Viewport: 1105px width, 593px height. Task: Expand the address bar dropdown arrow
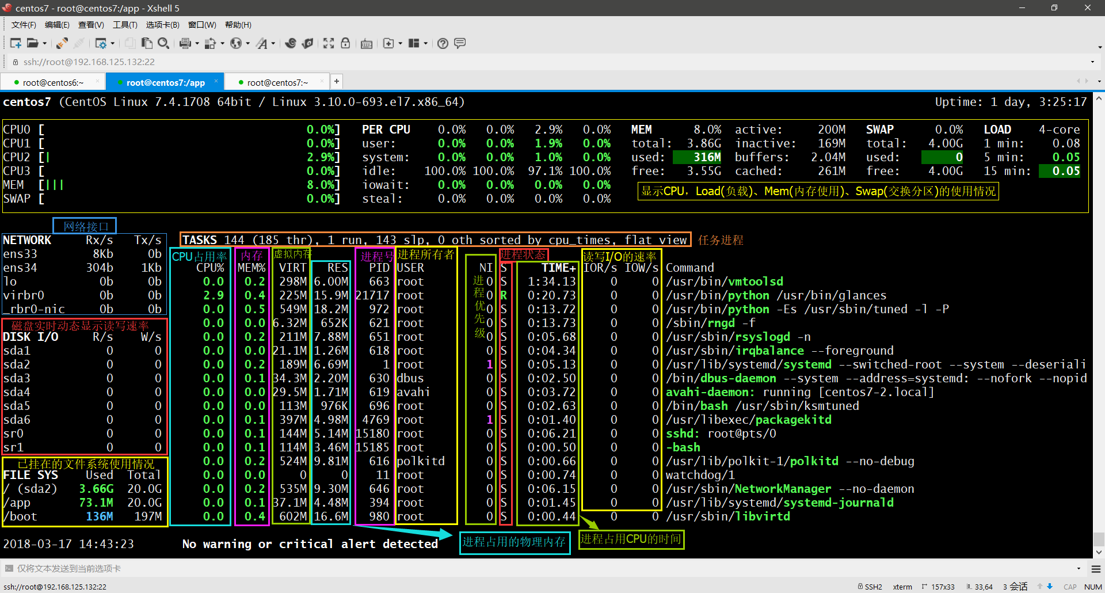(1092, 62)
